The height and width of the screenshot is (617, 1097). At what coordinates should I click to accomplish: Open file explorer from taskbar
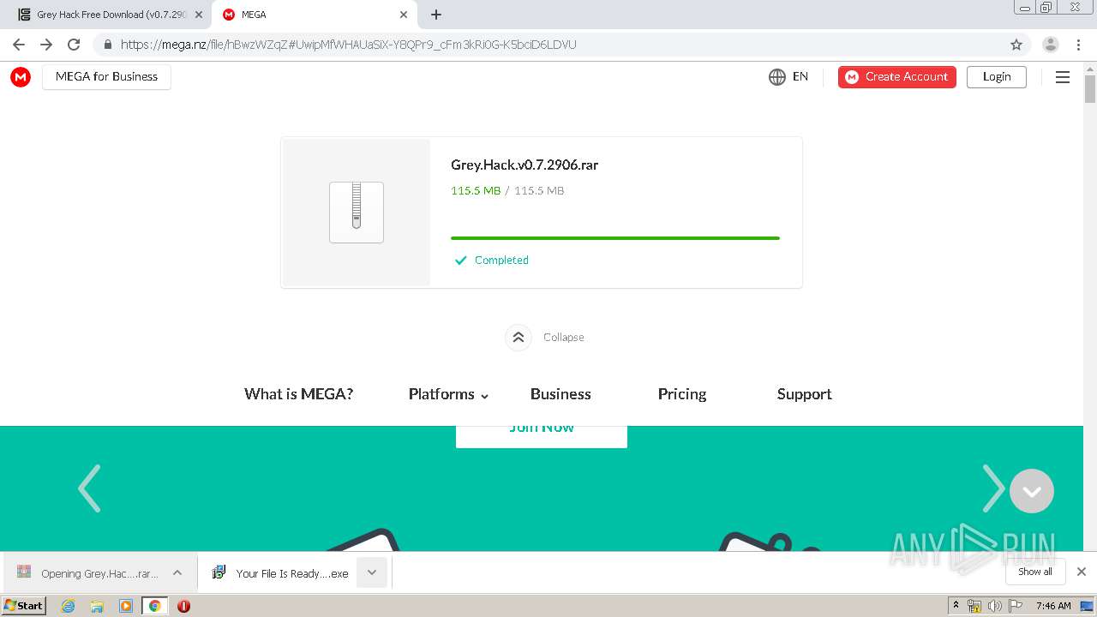click(x=97, y=606)
